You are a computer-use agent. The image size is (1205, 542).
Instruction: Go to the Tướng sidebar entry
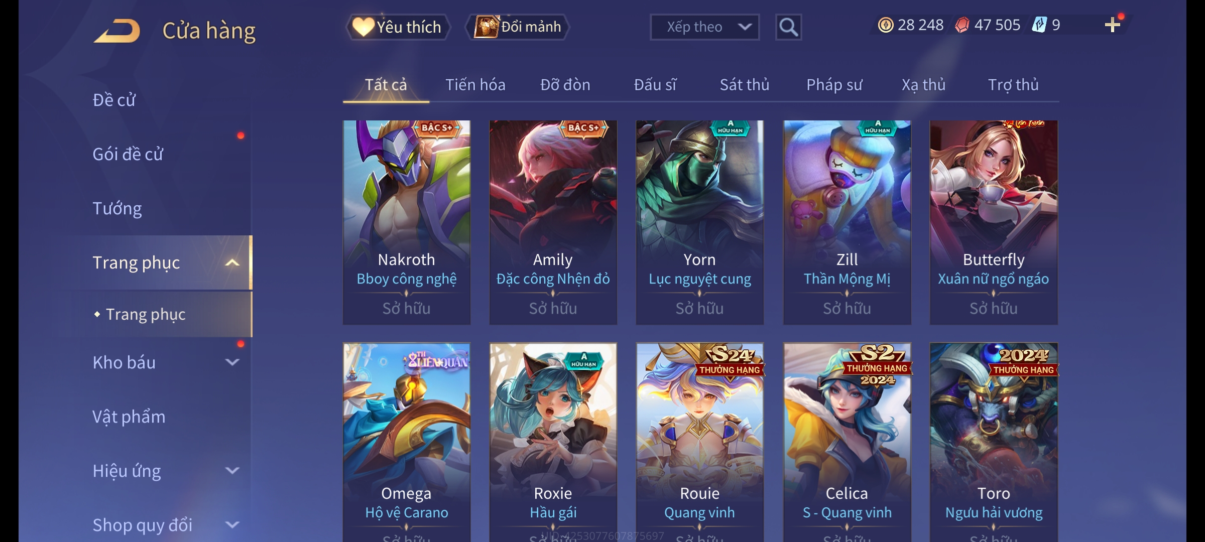tap(117, 208)
